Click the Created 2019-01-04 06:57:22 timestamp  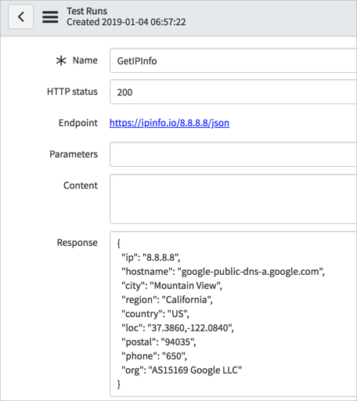click(x=126, y=22)
